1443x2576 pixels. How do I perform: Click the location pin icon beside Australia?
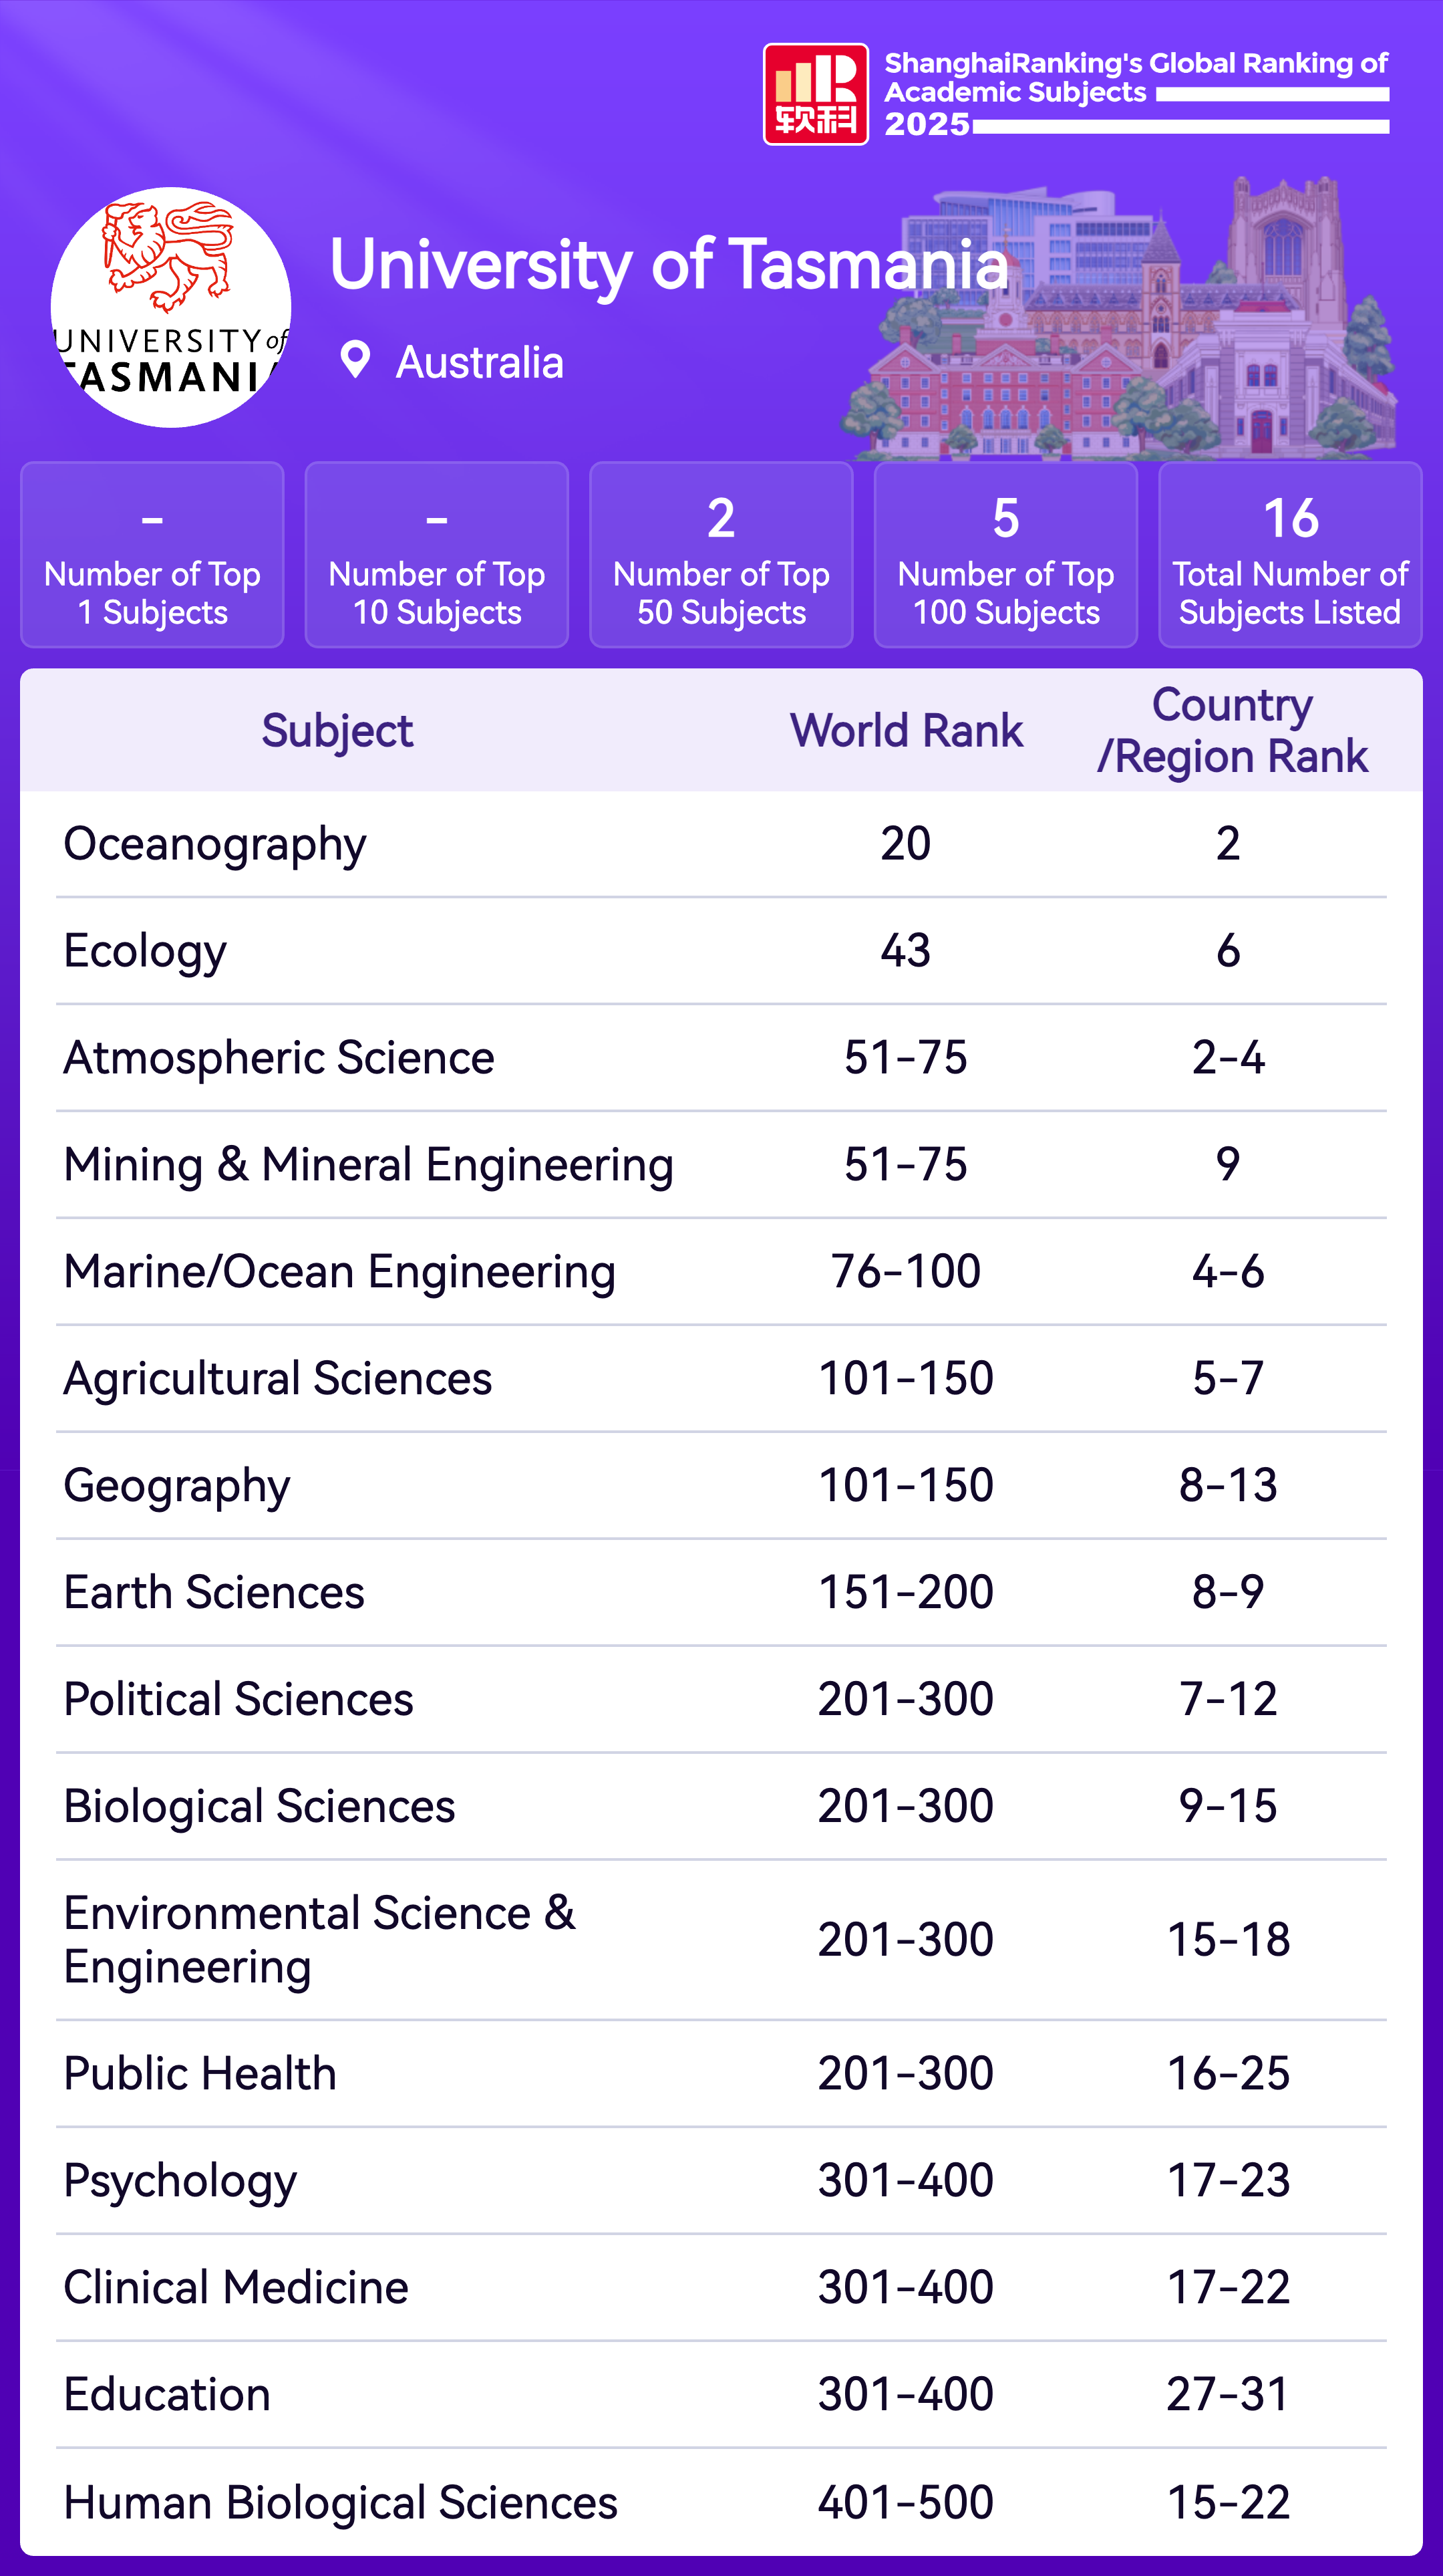[355, 360]
